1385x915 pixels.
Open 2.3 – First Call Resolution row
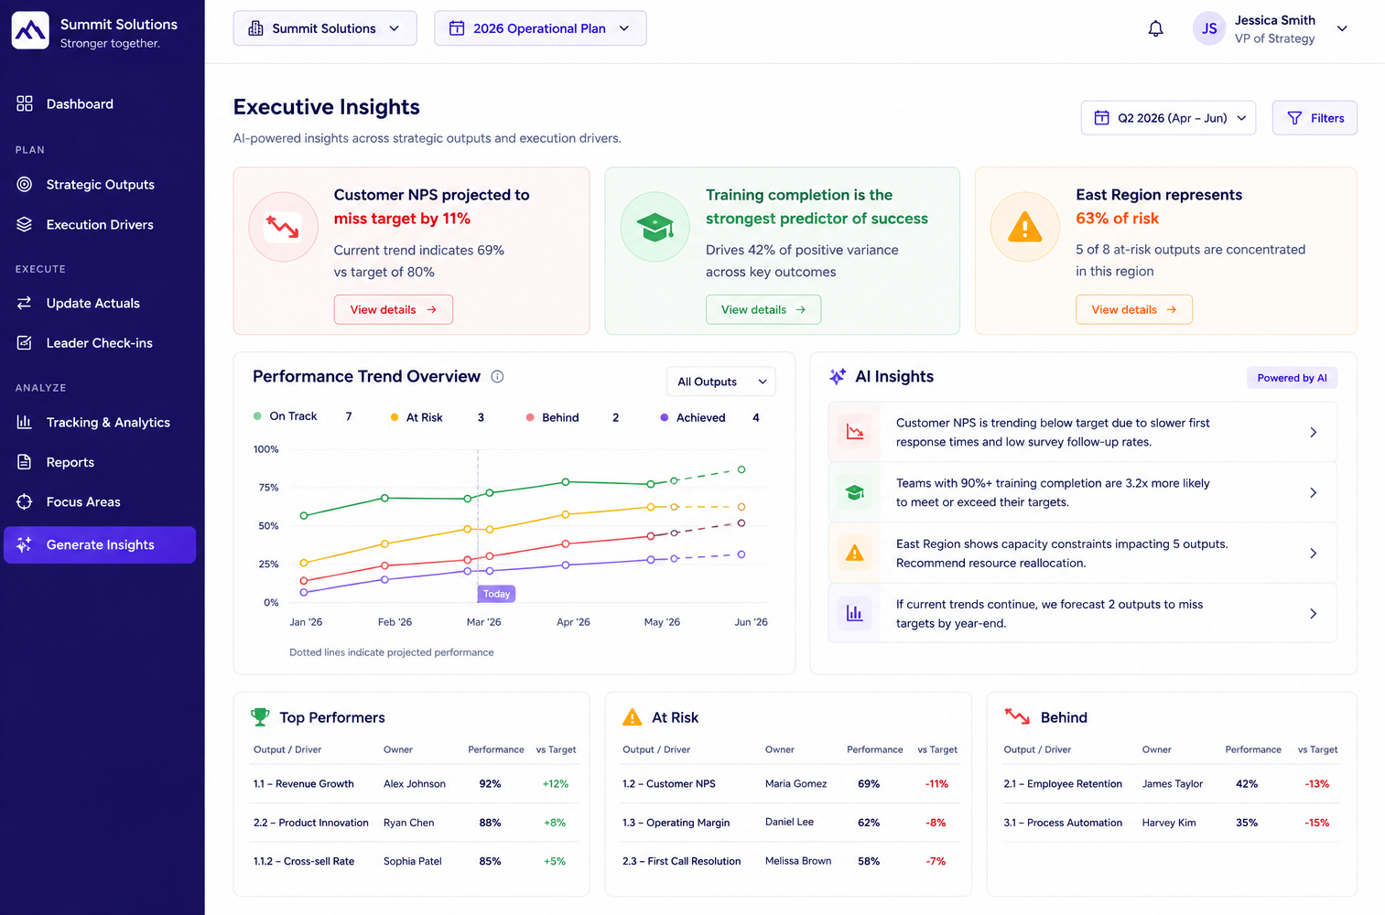click(x=790, y=861)
